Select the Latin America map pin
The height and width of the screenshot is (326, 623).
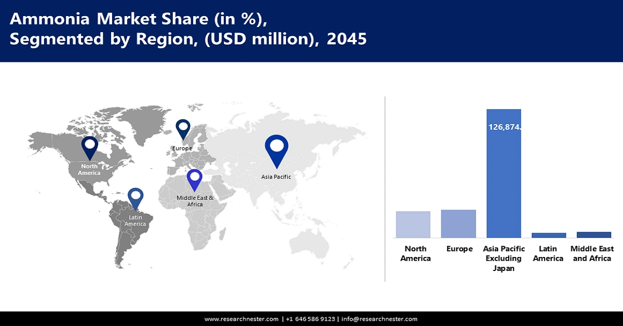(x=136, y=198)
